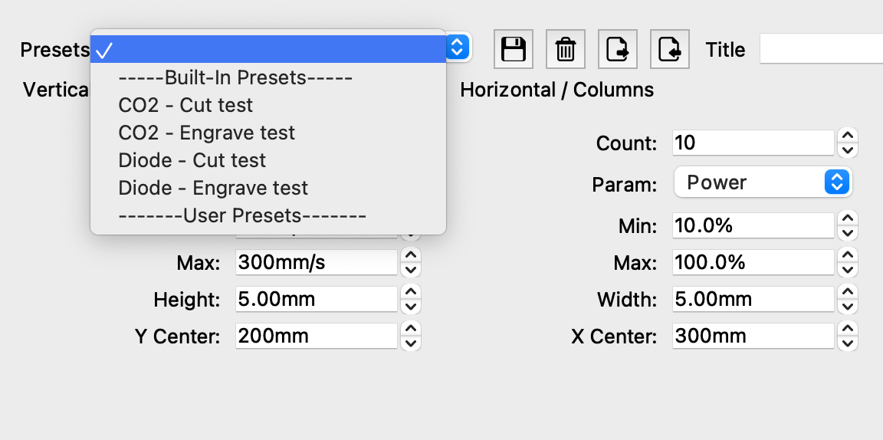
Task: Click the Width 5.00mm stepper arrows
Action: pyautogui.click(x=847, y=299)
